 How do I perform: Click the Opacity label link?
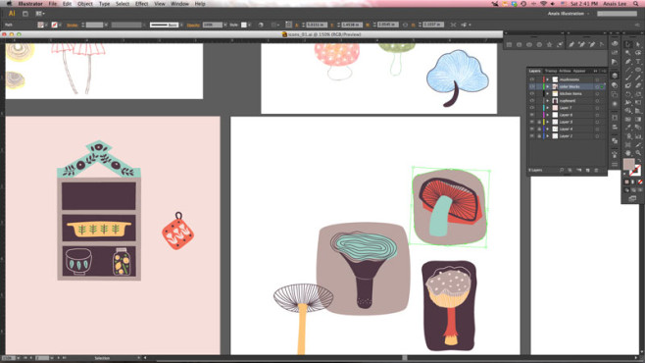click(193, 25)
